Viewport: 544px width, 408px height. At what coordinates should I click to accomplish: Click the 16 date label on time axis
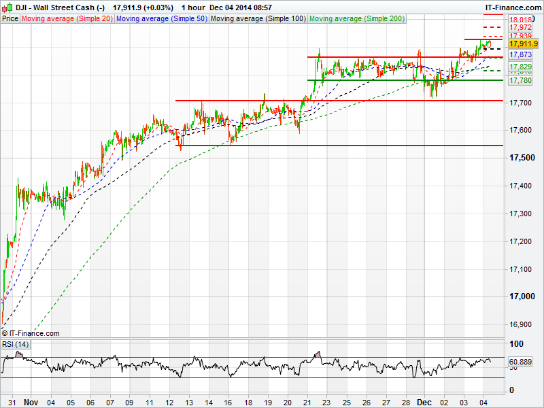coord(228,403)
